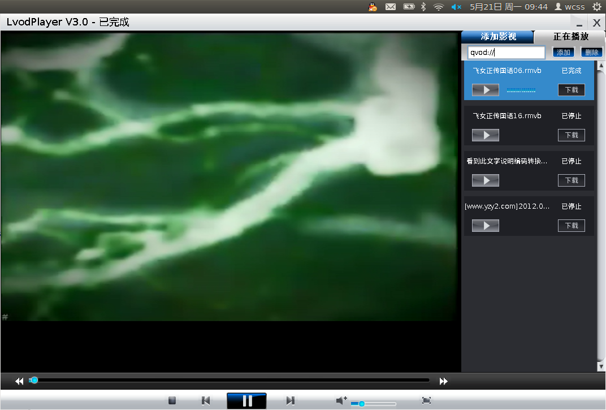606x410 pixels.
Task: Open the Bluetooth indicator menu
Action: [x=423, y=7]
